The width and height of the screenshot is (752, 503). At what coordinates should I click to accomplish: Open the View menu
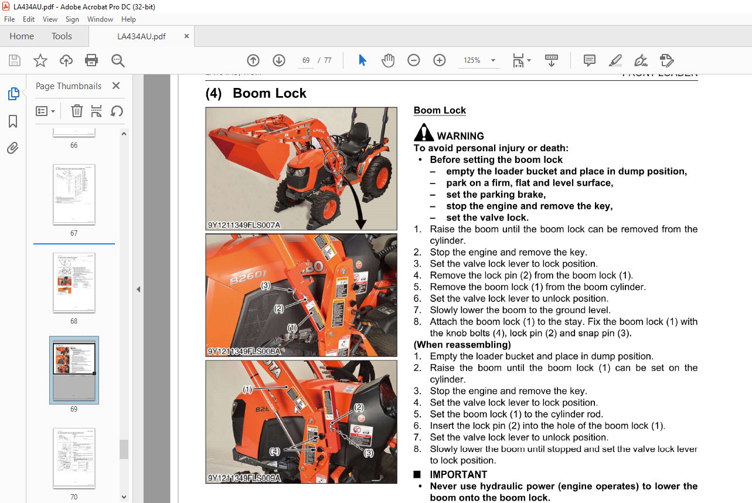point(50,19)
